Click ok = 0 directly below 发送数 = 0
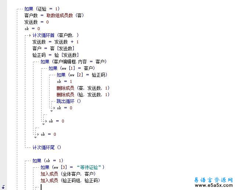Viewport: 236px width, 190px height. pyautogui.click(x=32, y=29)
